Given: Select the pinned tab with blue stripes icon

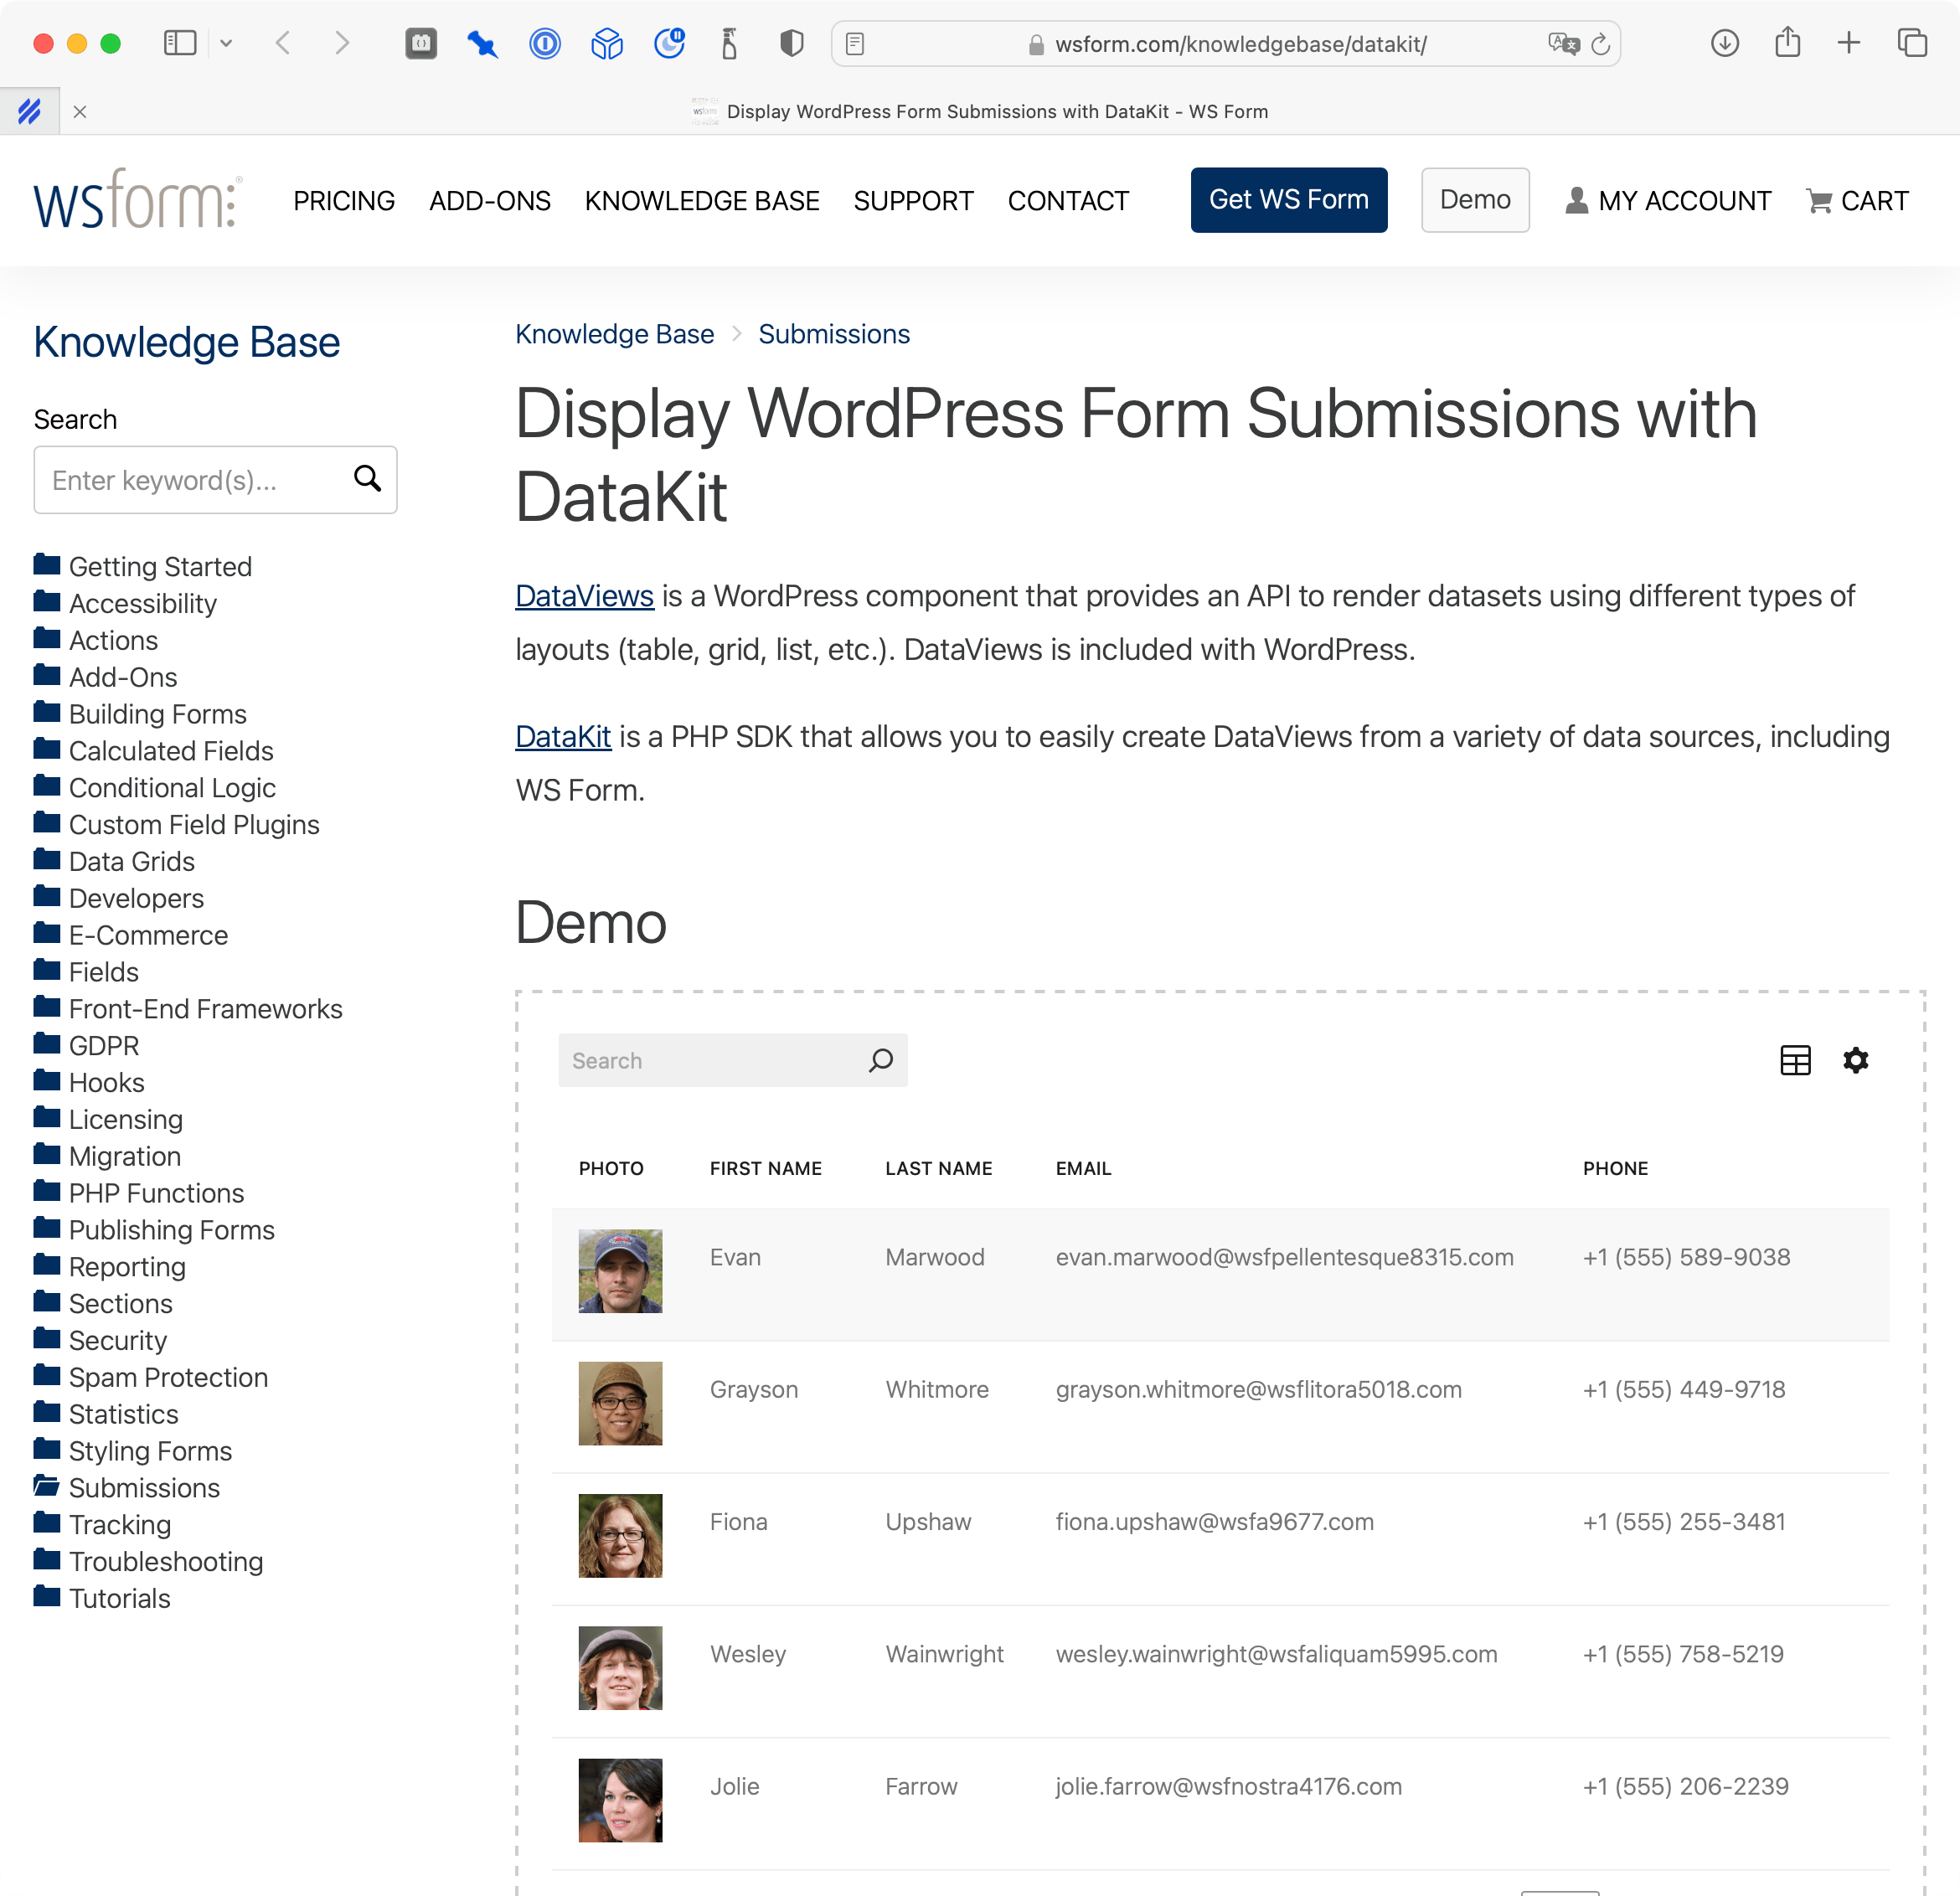Looking at the screenshot, I should pyautogui.click(x=29, y=111).
